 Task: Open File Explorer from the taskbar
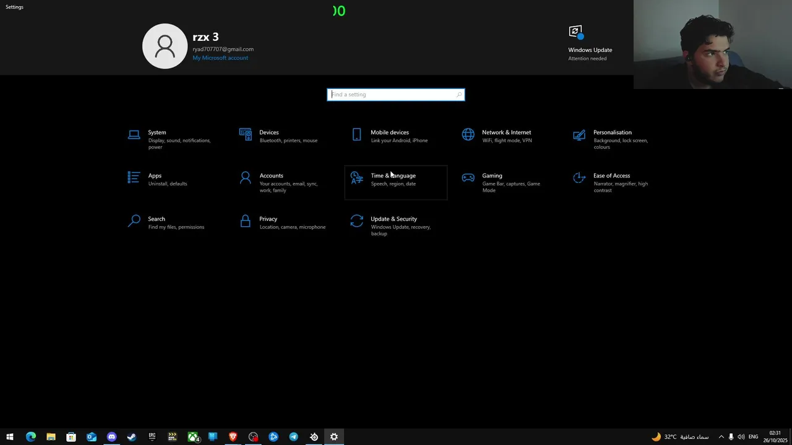click(51, 437)
